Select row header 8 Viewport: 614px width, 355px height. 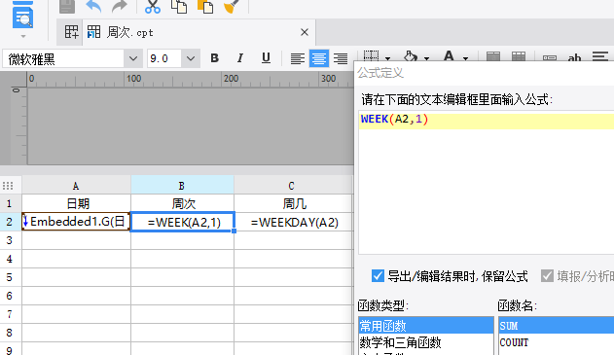pyautogui.click(x=10, y=333)
